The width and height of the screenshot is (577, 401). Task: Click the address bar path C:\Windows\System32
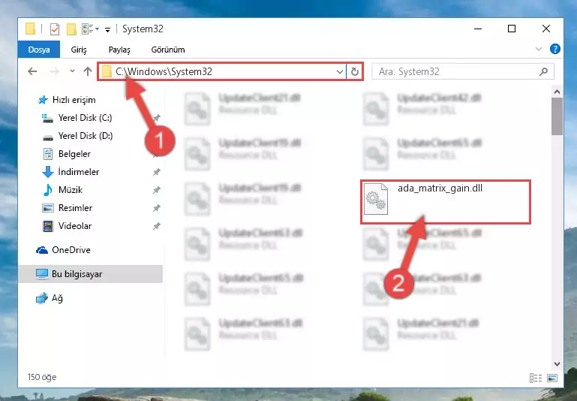coord(164,71)
